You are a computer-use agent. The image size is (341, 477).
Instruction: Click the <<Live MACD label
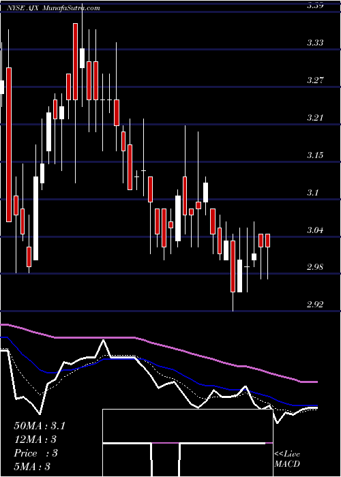click(287, 459)
